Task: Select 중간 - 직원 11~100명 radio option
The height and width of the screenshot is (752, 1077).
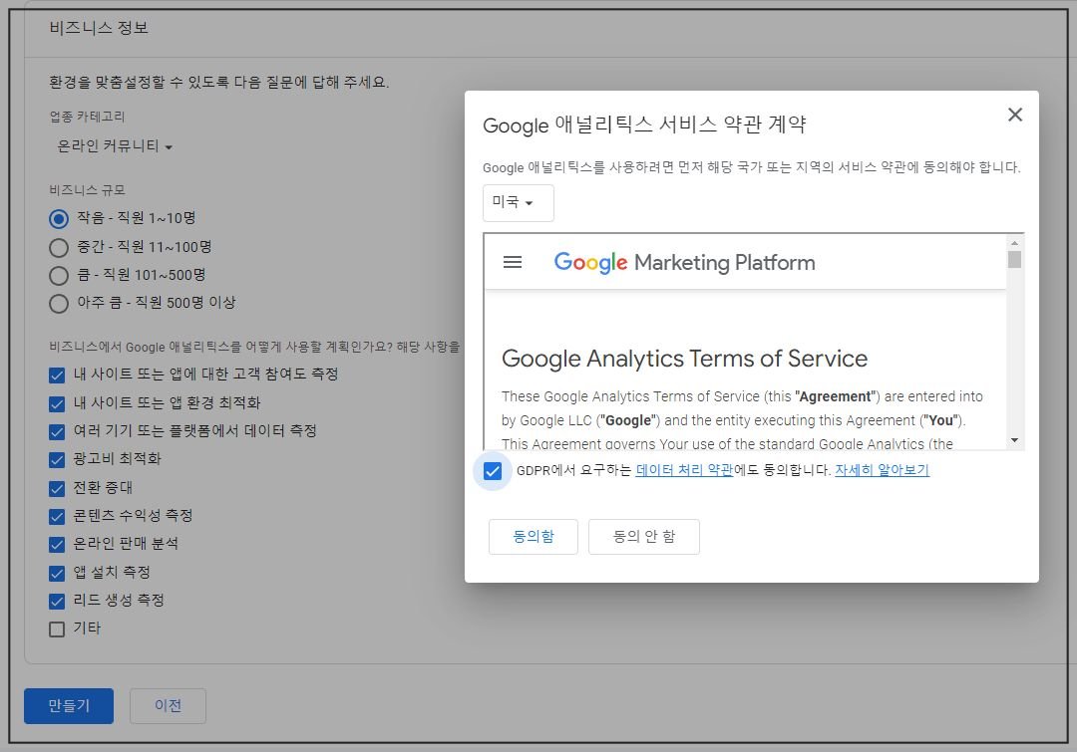Action: [59, 248]
